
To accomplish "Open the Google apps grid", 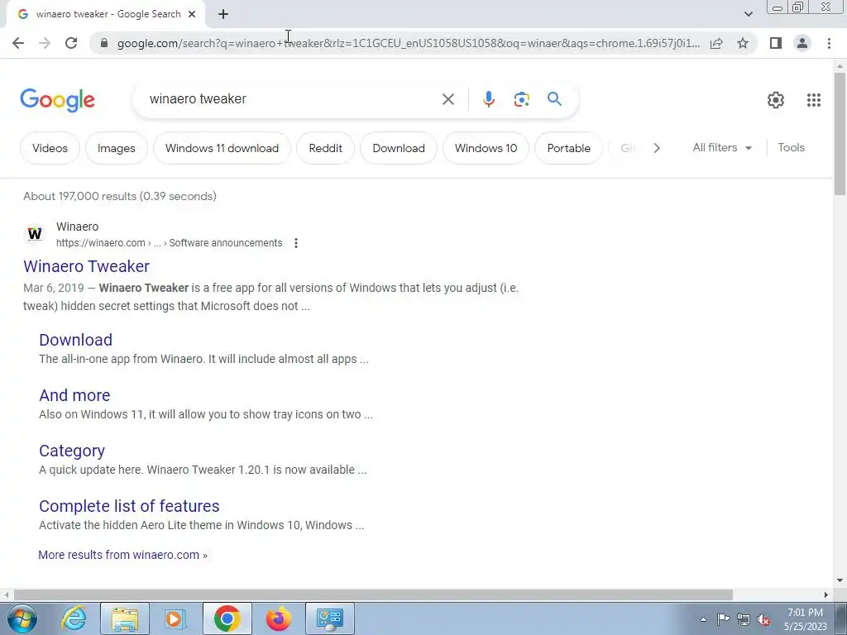I will (814, 100).
